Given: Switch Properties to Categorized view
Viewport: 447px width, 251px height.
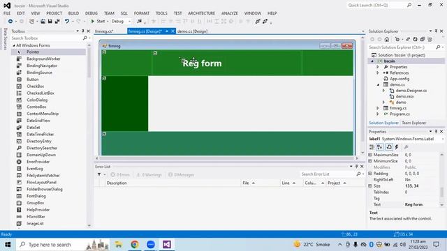Looking at the screenshot, I should tap(372, 147).
